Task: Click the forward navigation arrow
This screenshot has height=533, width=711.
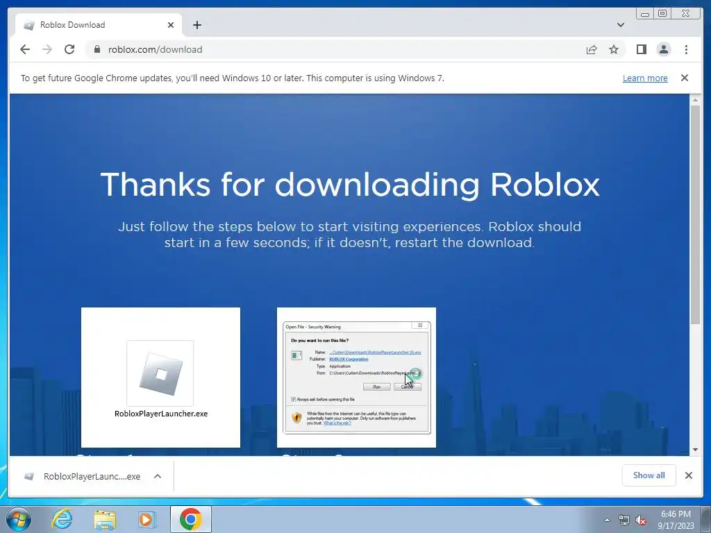Action: click(x=47, y=49)
